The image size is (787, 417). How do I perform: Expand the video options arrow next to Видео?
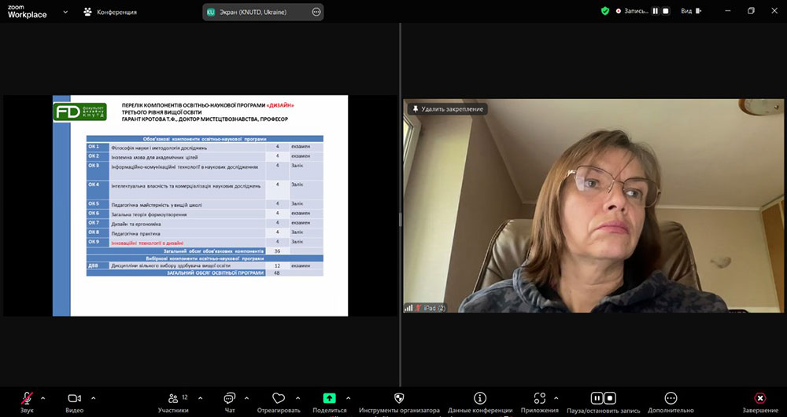[x=94, y=397]
